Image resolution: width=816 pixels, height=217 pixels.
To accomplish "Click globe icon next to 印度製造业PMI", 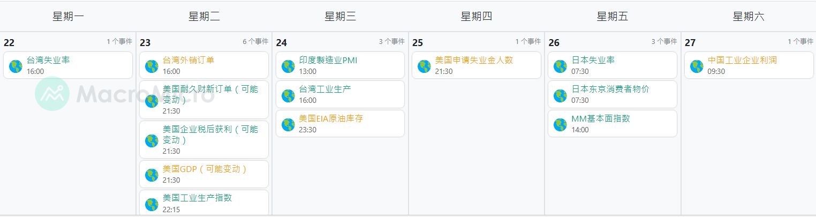I will click(288, 66).
